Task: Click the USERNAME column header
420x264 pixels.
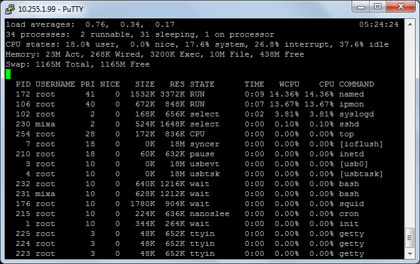Action: tap(55, 84)
